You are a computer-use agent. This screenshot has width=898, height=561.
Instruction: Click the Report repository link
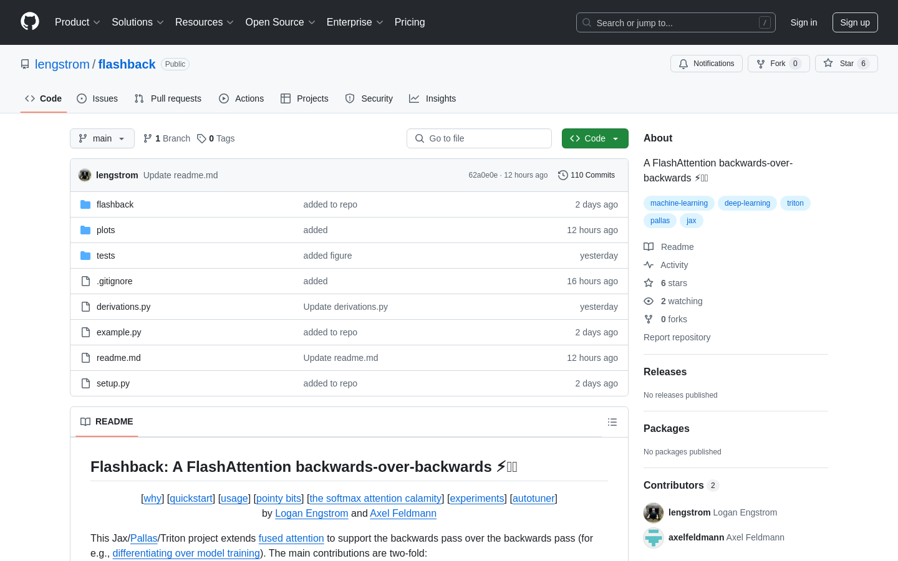pos(677,337)
